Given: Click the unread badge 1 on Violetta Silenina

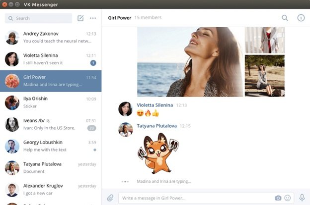Looking at the screenshot, I should point(93,63).
